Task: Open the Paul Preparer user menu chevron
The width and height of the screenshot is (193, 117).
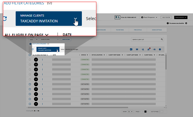Action: [x=156, y=17]
